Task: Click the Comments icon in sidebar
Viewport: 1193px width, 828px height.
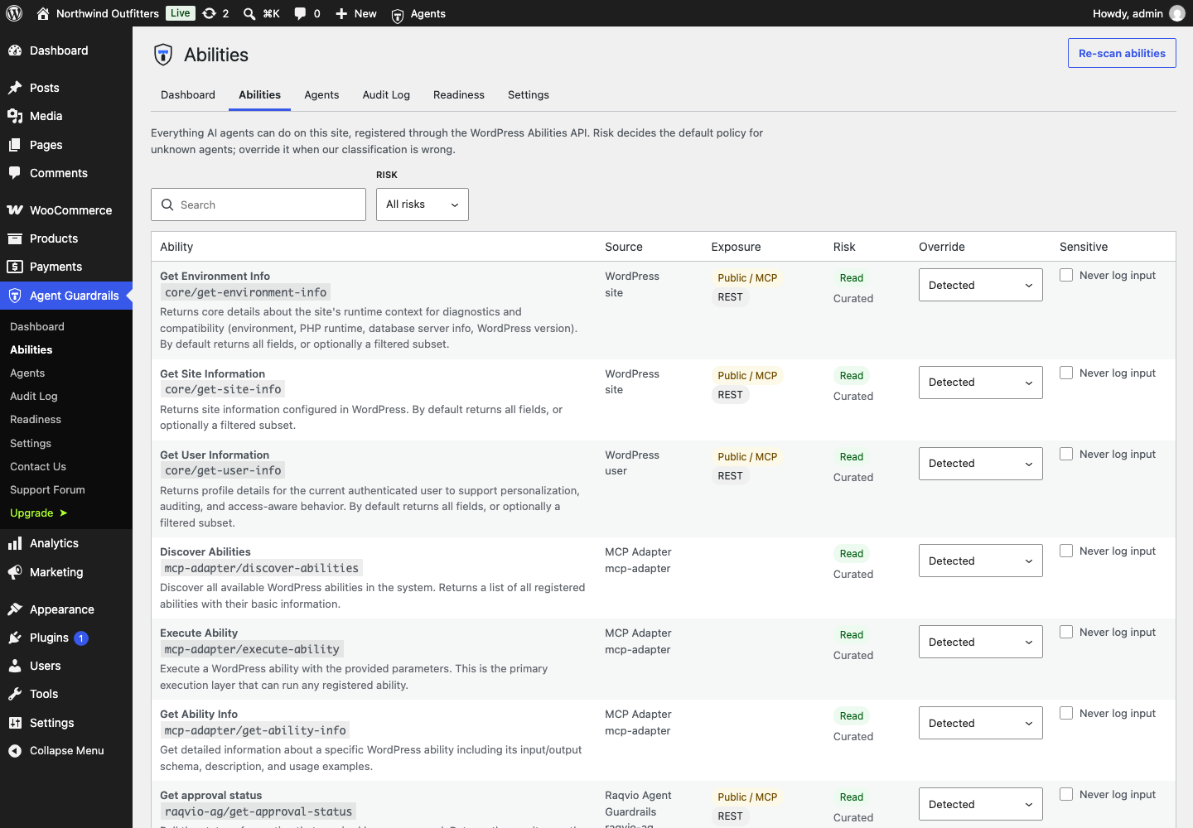Action: 15,173
